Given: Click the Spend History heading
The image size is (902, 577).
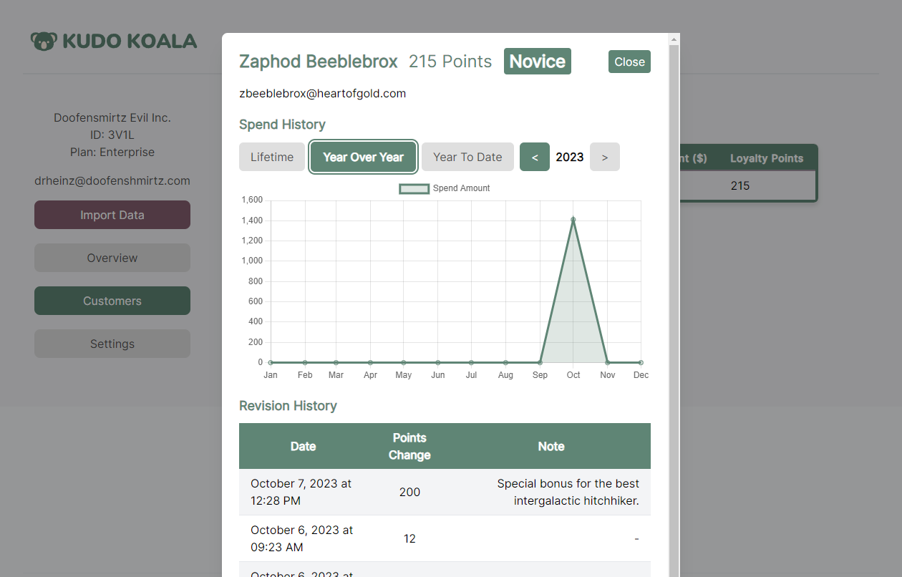Looking at the screenshot, I should (x=282, y=125).
